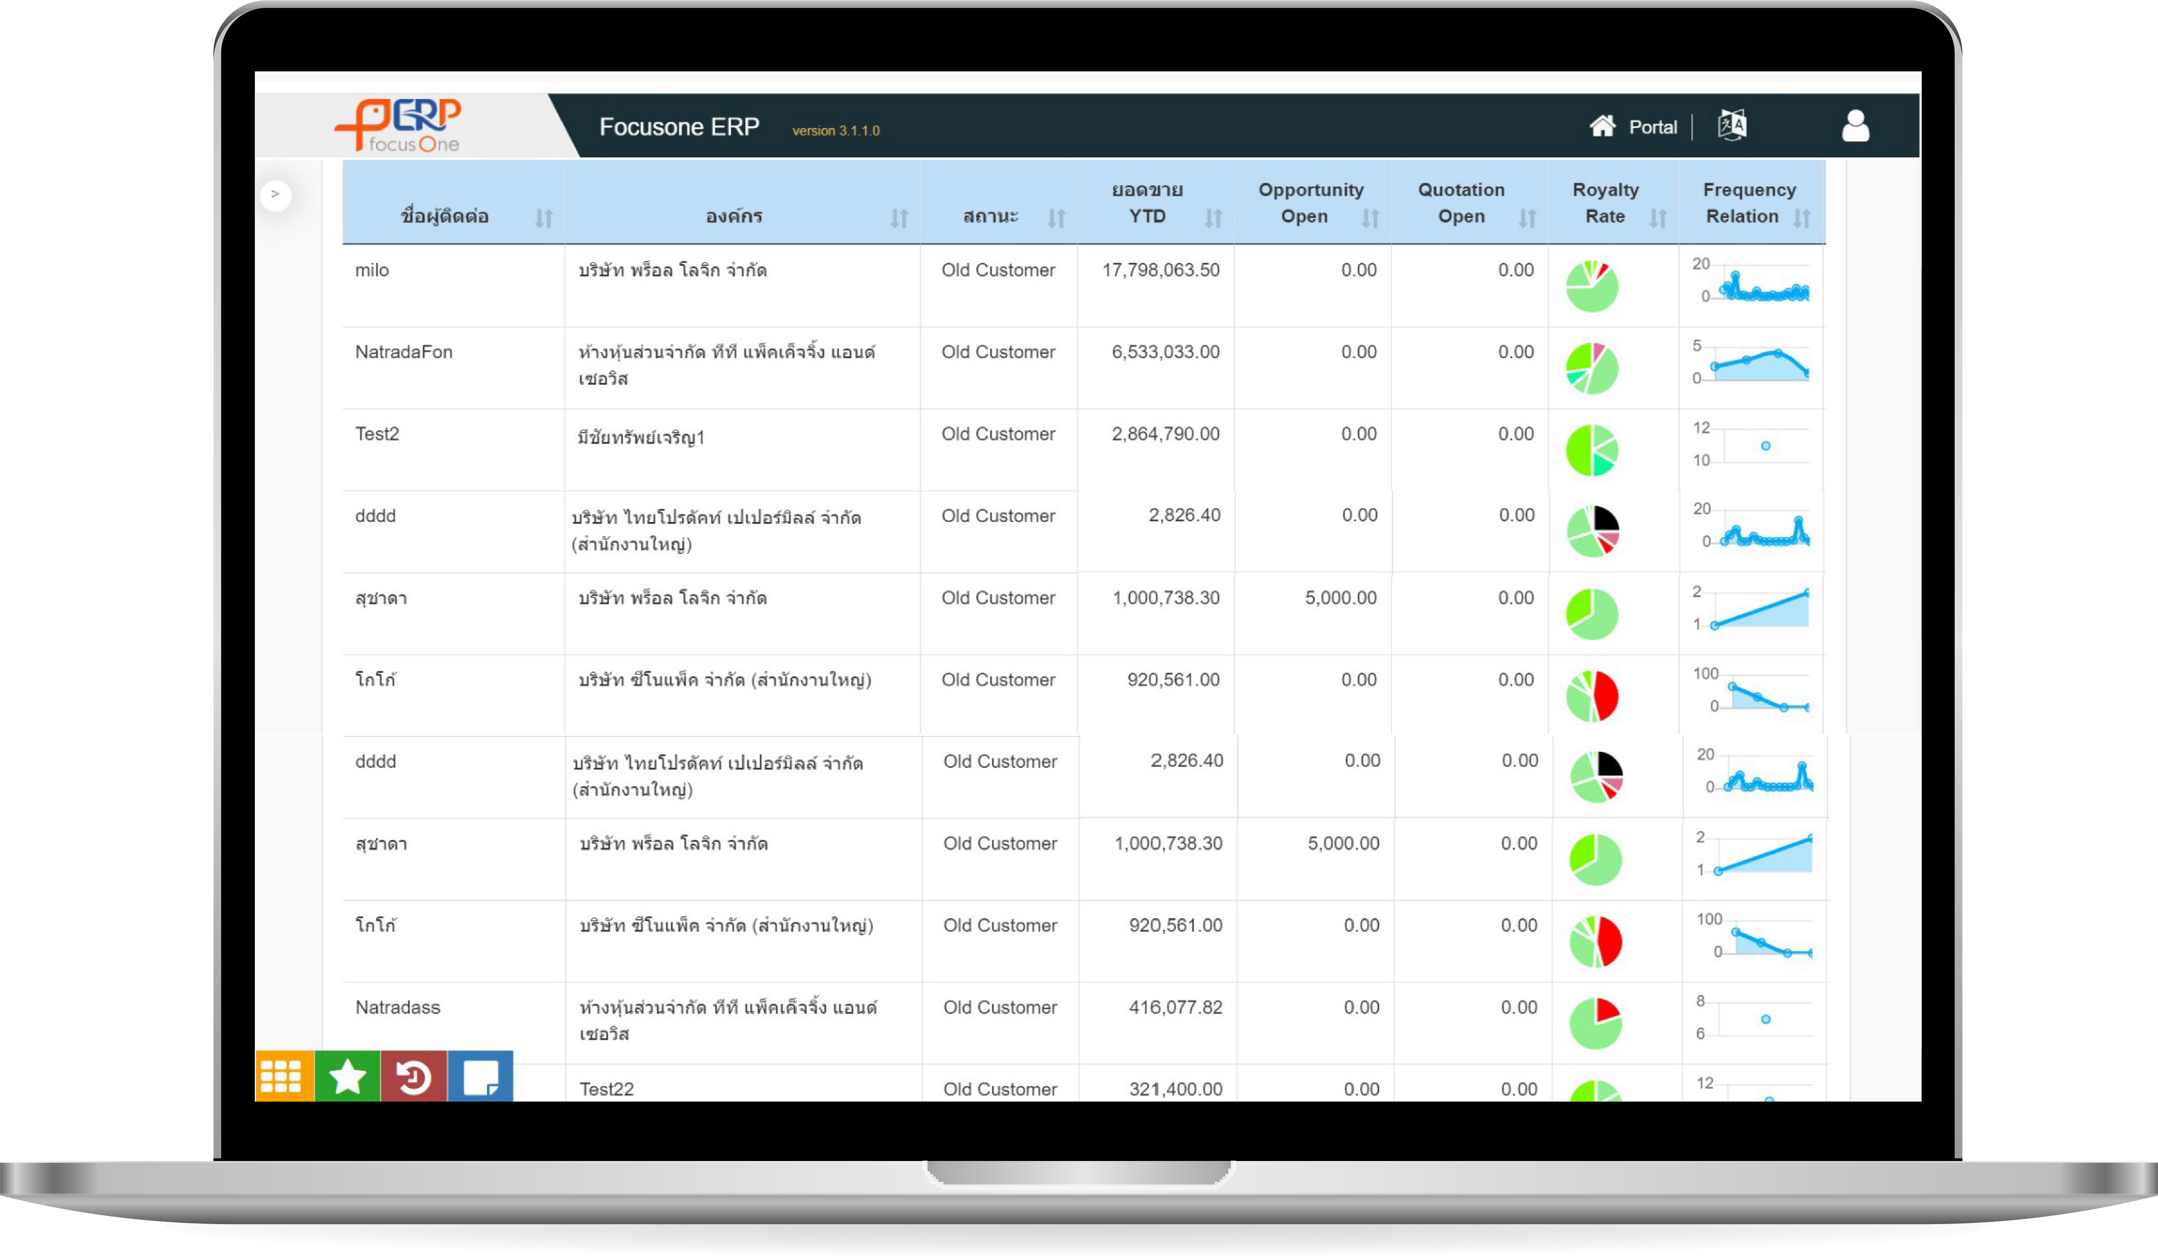Image resolution: width=2158 pixels, height=1259 pixels.
Task: Click the 416,077.82 sales value
Action: [x=1175, y=1008]
